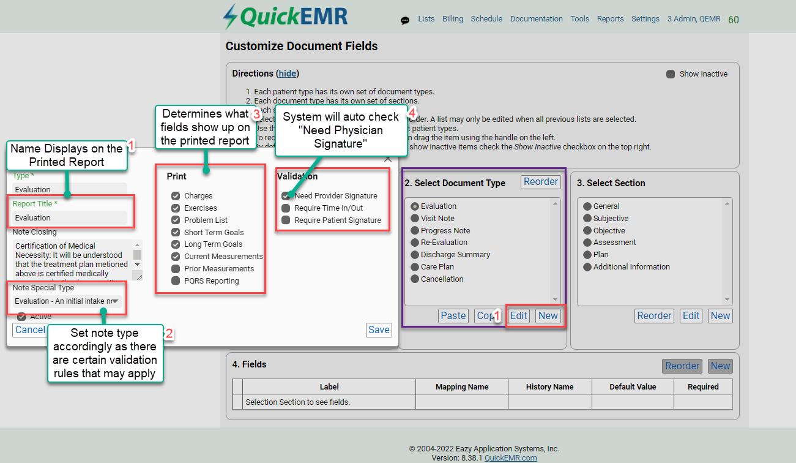Select the Evaluation document type

click(x=415, y=206)
